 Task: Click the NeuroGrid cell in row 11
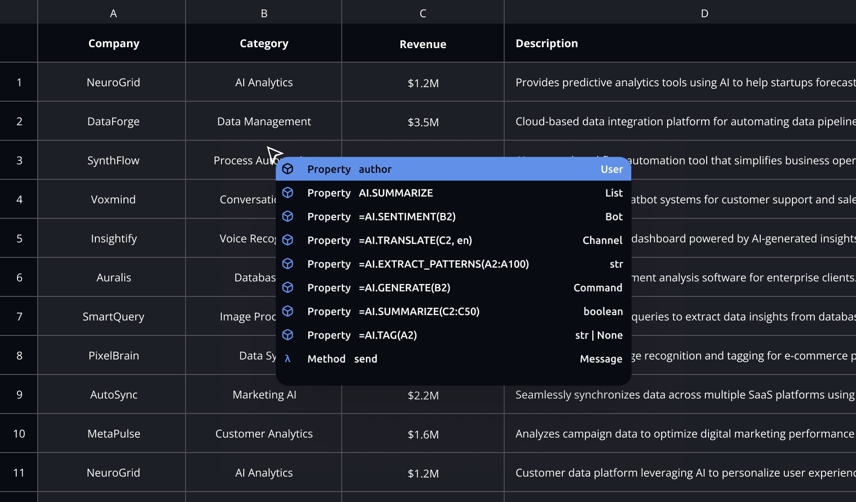(112, 472)
